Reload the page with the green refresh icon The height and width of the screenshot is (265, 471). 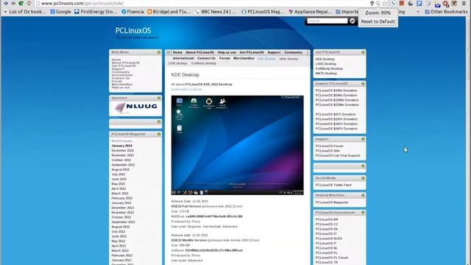21,3
